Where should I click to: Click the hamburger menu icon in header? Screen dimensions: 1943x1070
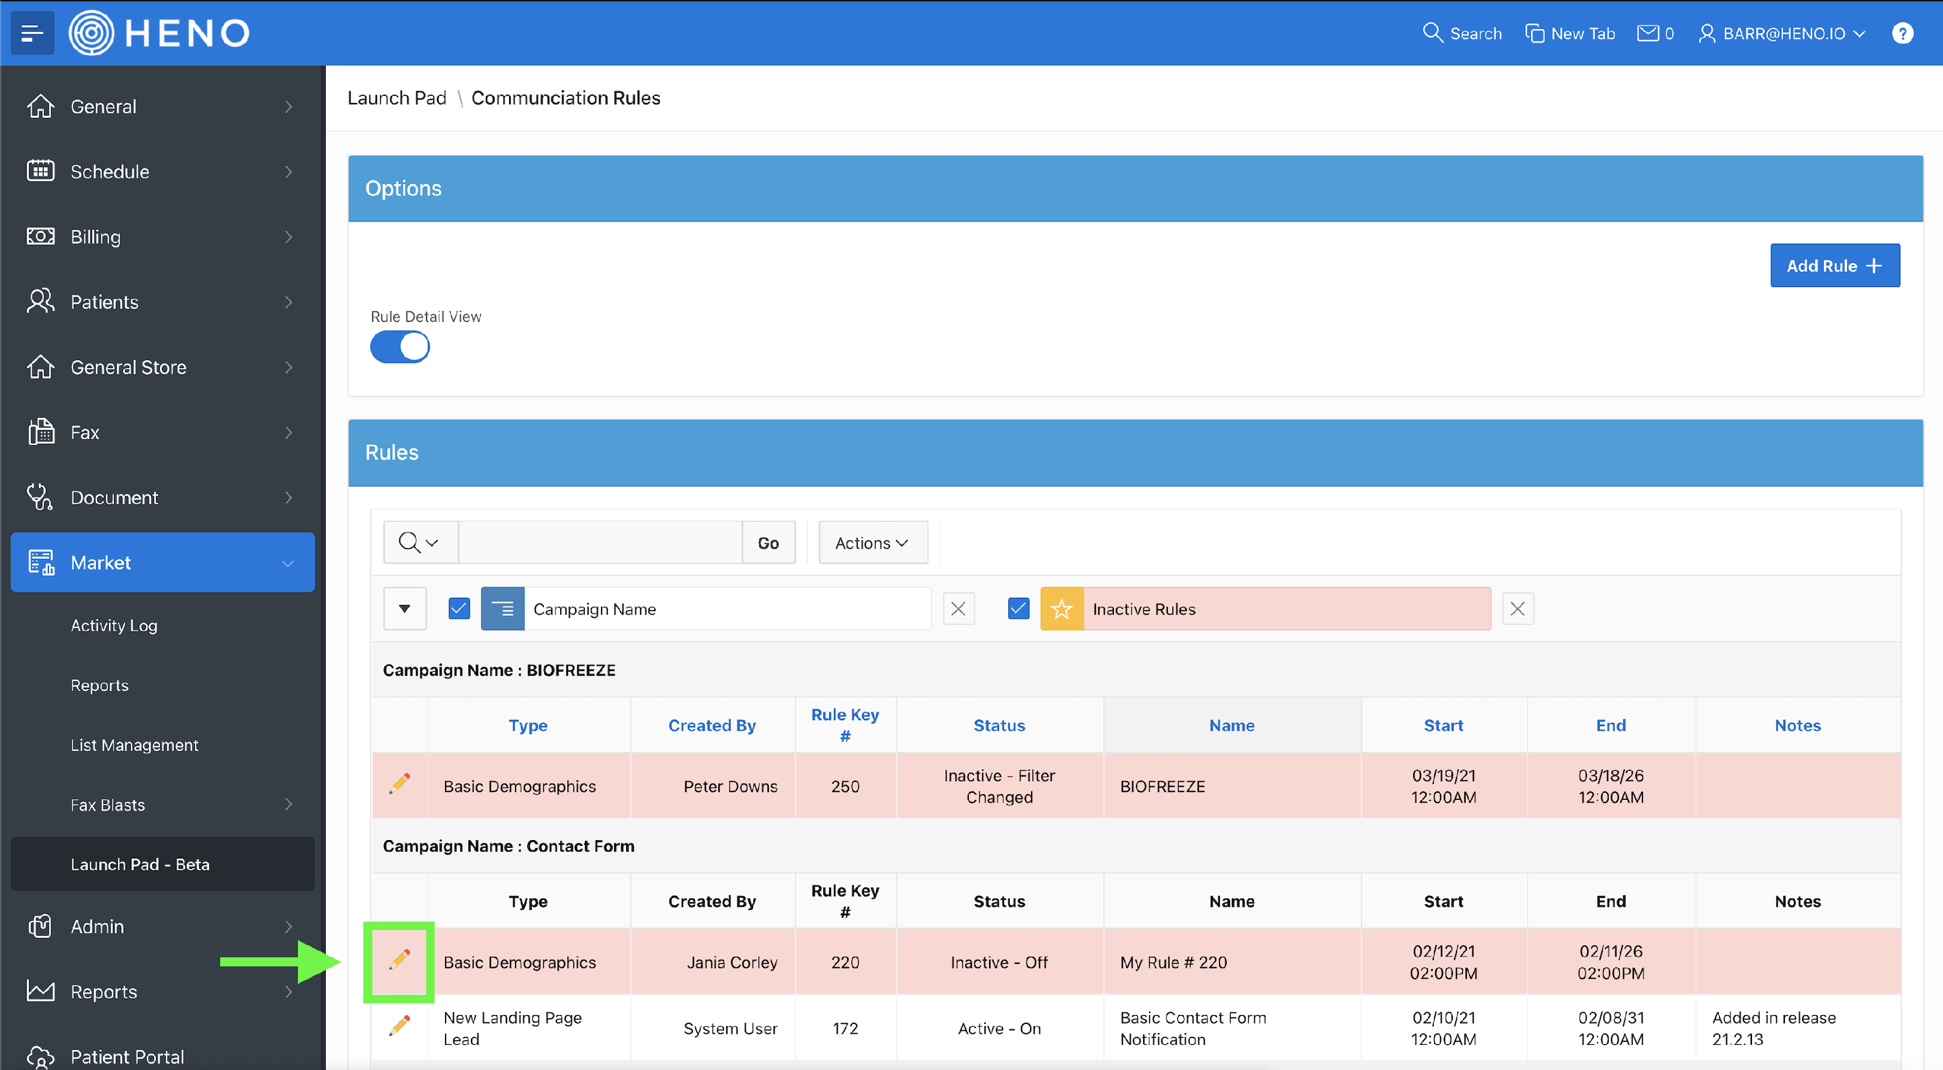(32, 33)
